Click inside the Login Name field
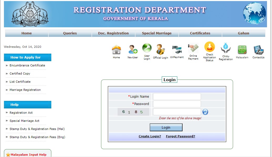The image size is (272, 157). click(177, 96)
